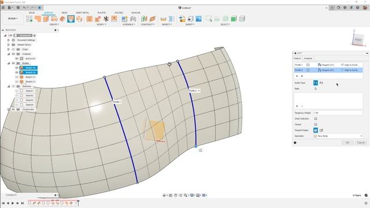Click the green body selection filter icon
This screenshot has width=370, height=208.
coord(234,19)
